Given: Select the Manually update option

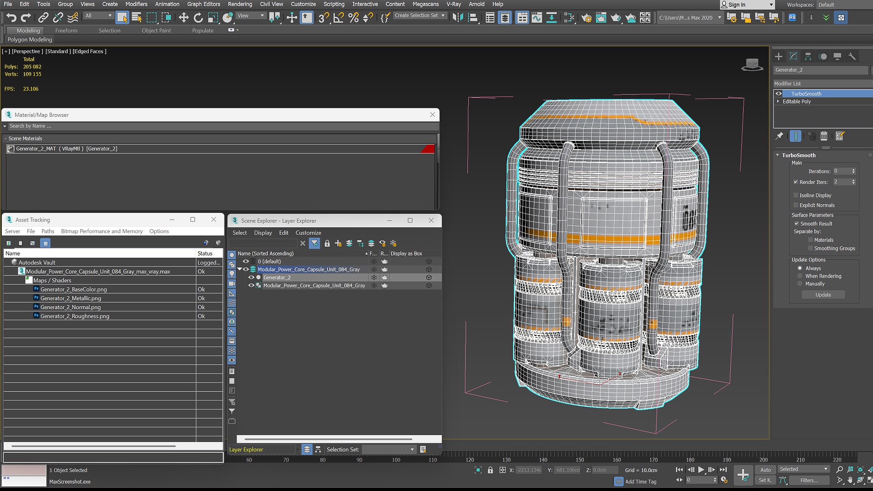Looking at the screenshot, I should 800,284.
